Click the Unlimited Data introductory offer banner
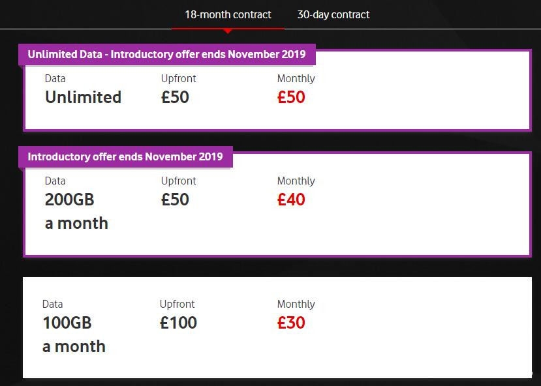The height and width of the screenshot is (386, 541). click(x=166, y=54)
